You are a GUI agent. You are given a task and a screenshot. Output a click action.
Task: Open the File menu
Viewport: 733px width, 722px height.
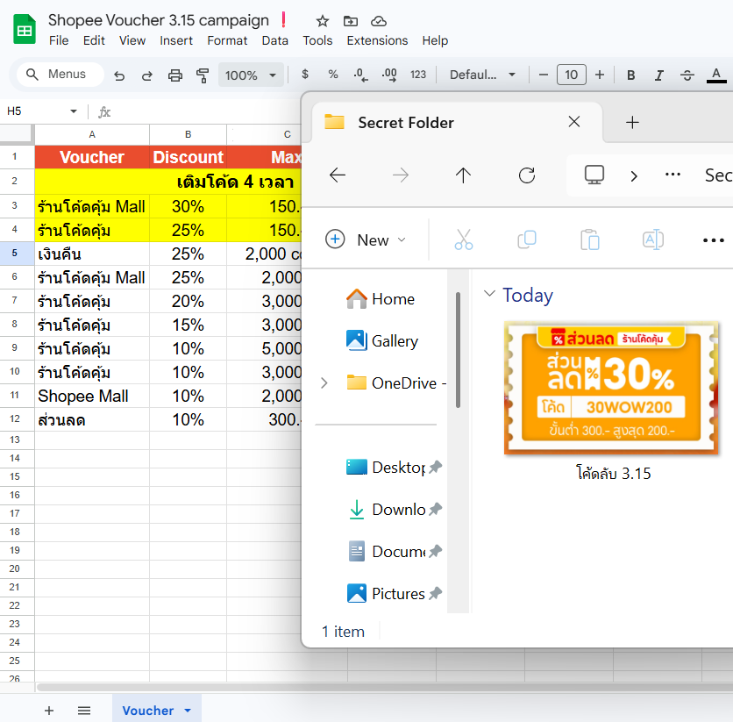[59, 40]
